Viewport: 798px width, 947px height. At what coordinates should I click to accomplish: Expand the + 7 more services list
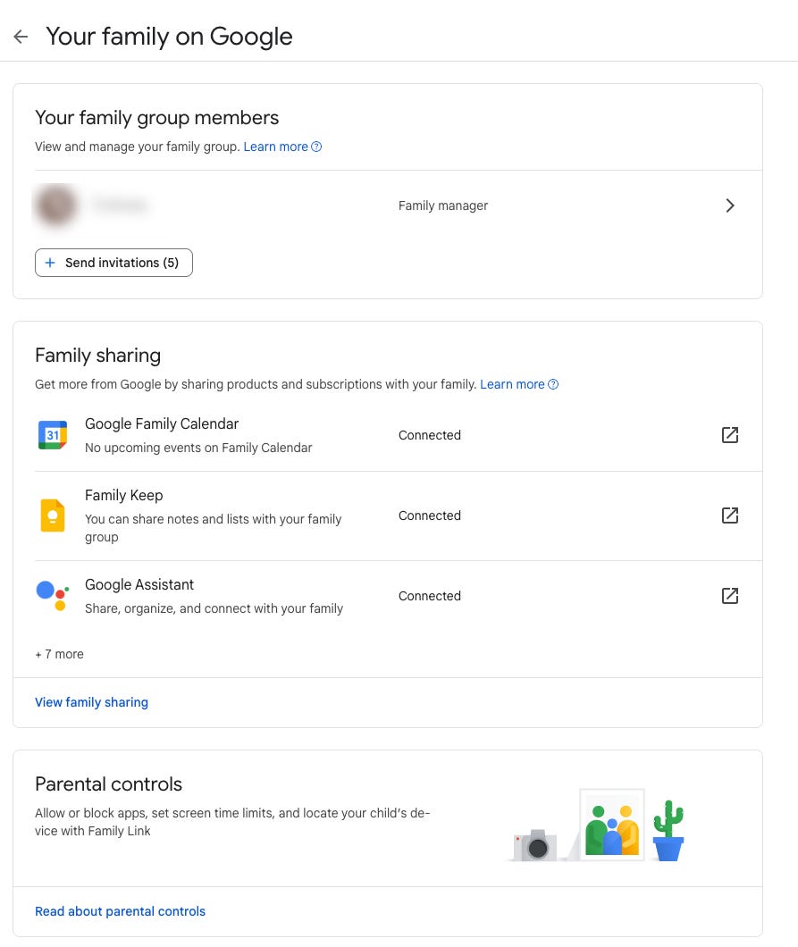coord(59,654)
